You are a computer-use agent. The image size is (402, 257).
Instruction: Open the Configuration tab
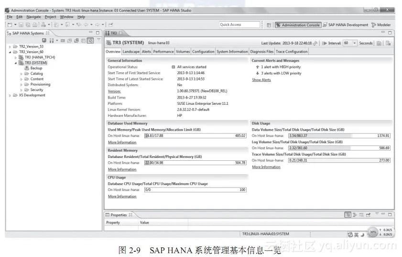point(203,52)
